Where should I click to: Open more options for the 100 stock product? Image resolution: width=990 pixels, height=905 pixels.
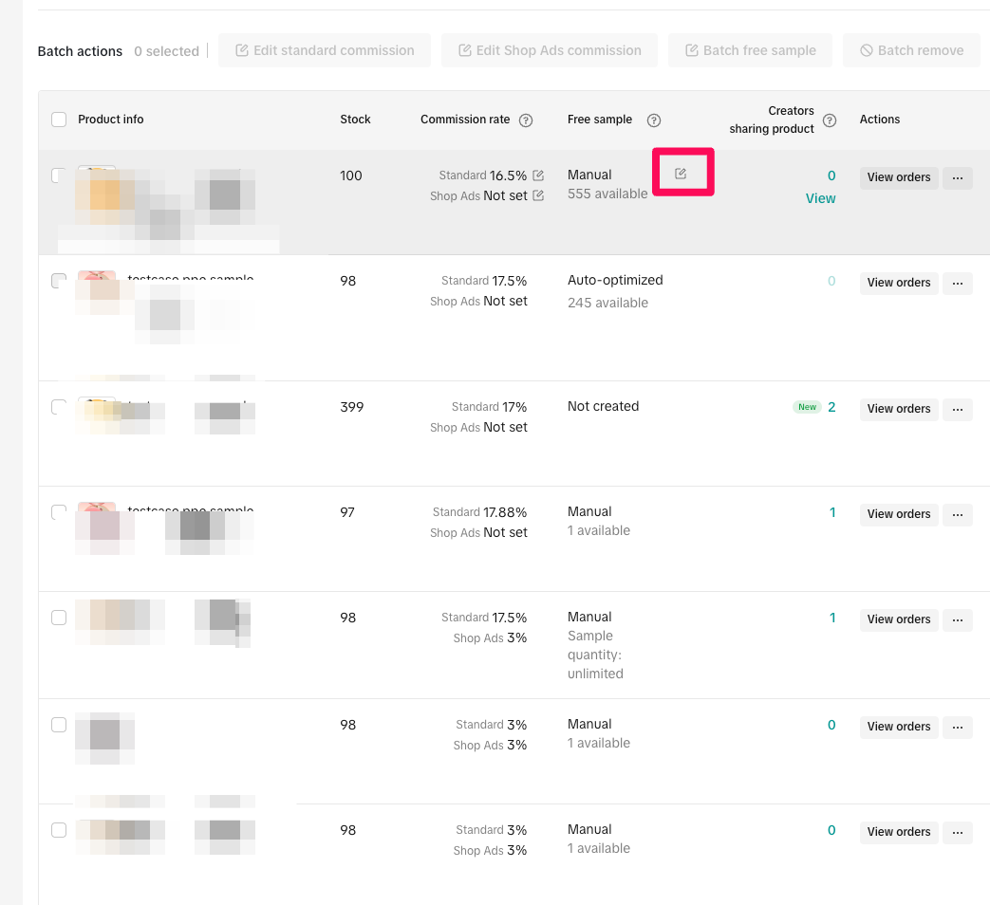957,177
